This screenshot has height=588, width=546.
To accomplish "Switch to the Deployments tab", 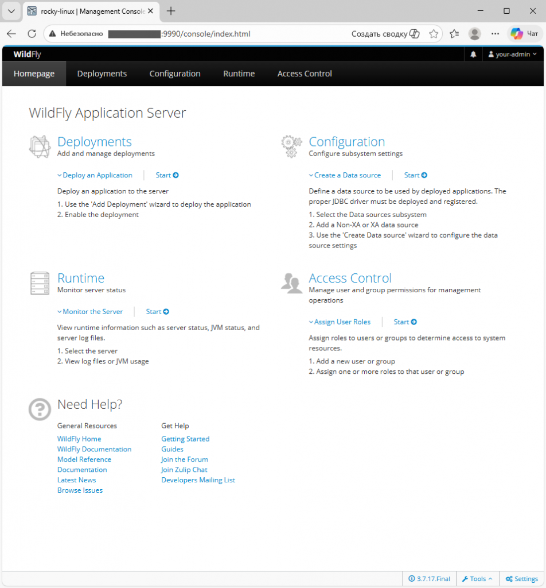I will 102,73.
